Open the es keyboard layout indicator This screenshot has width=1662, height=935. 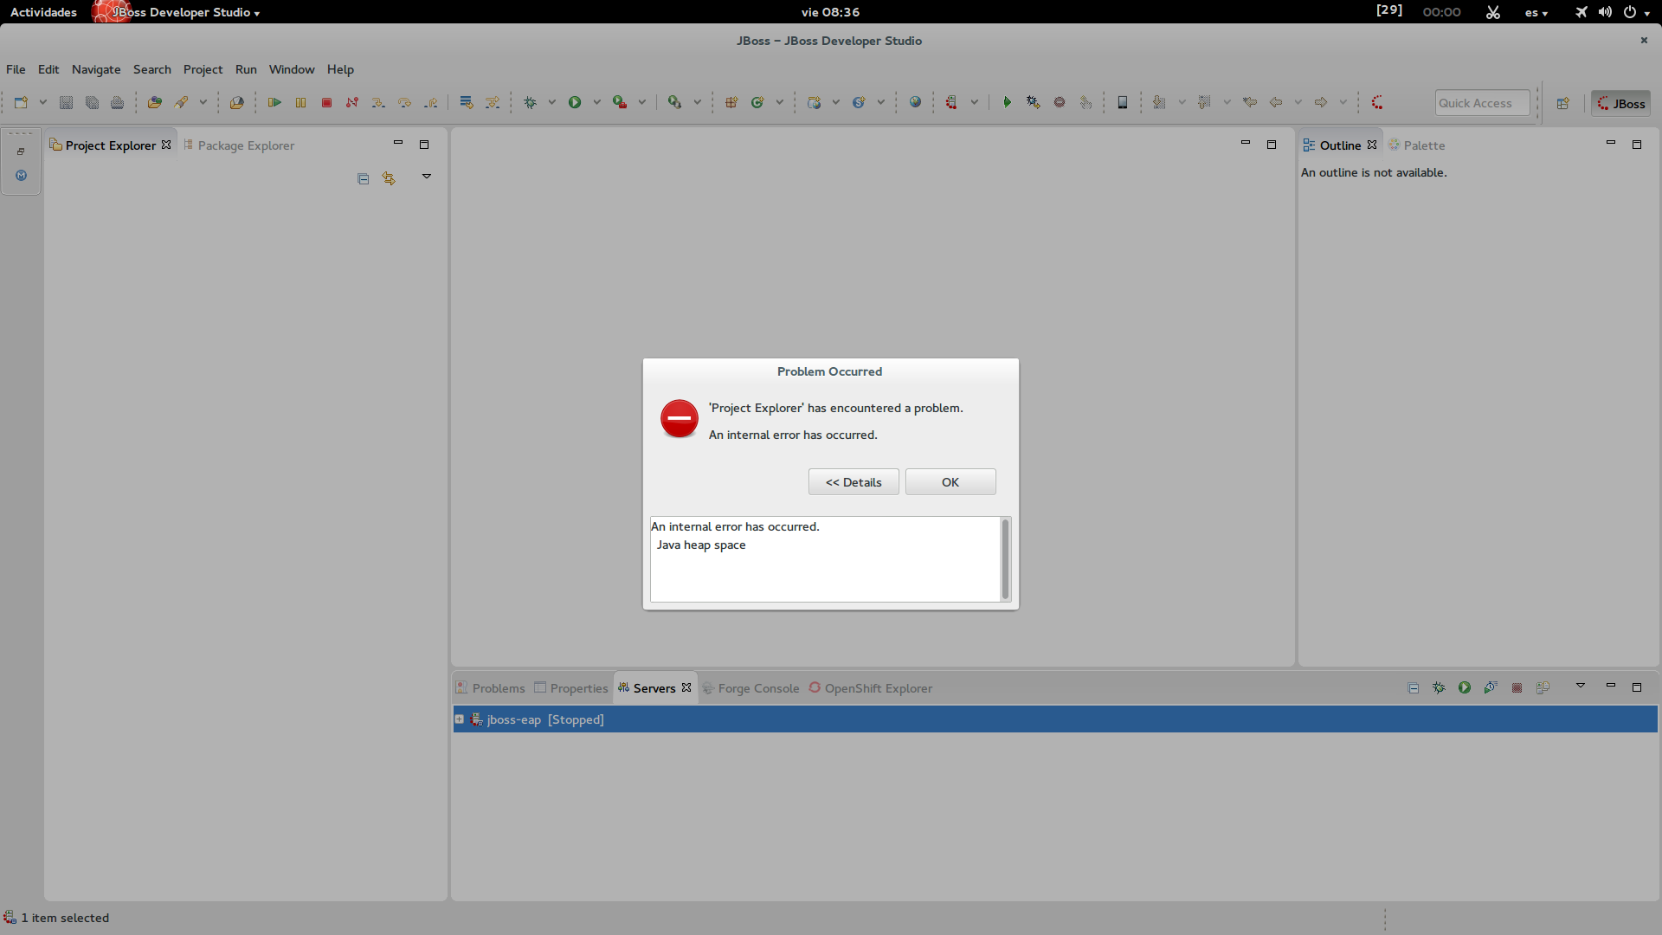[1536, 12]
